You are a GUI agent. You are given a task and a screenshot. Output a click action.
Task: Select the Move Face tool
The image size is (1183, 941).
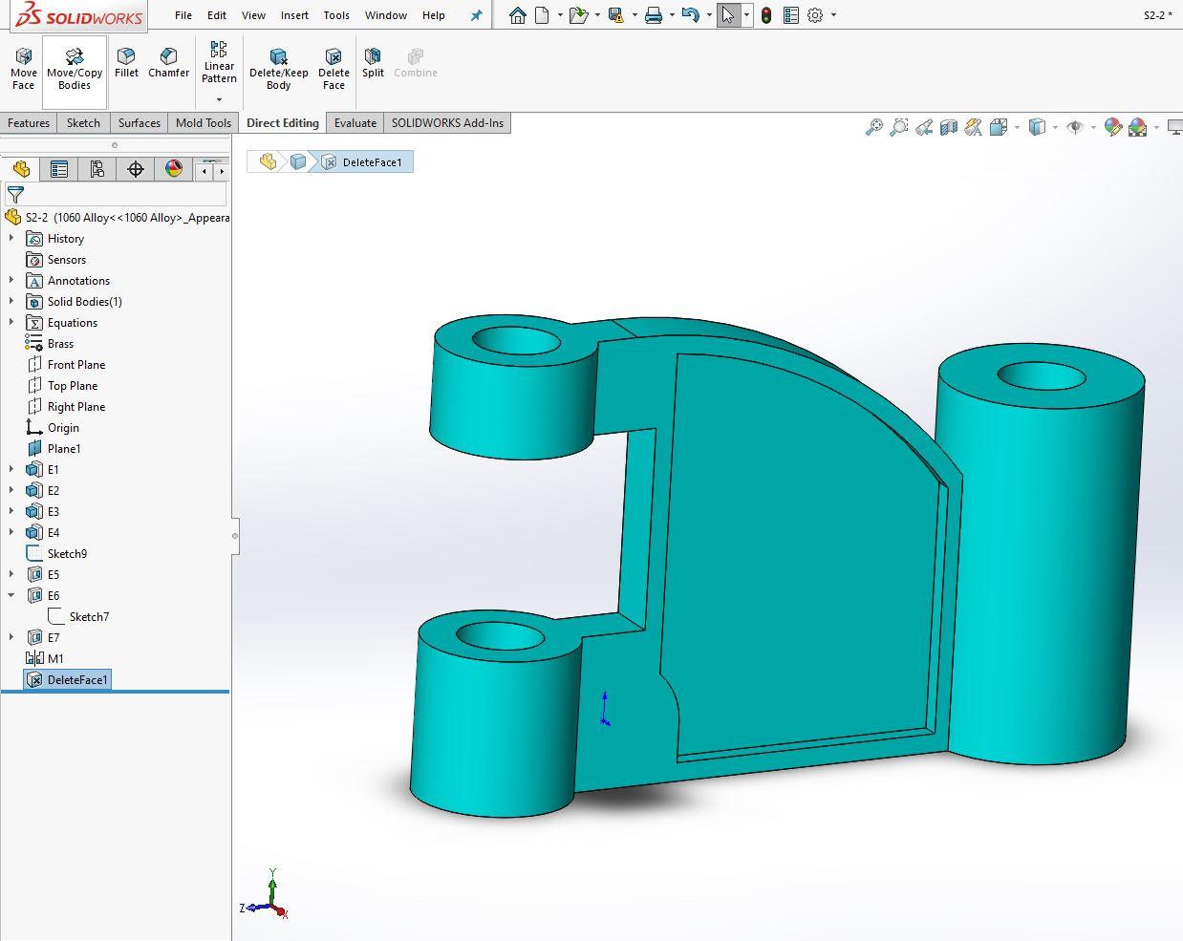coord(23,68)
